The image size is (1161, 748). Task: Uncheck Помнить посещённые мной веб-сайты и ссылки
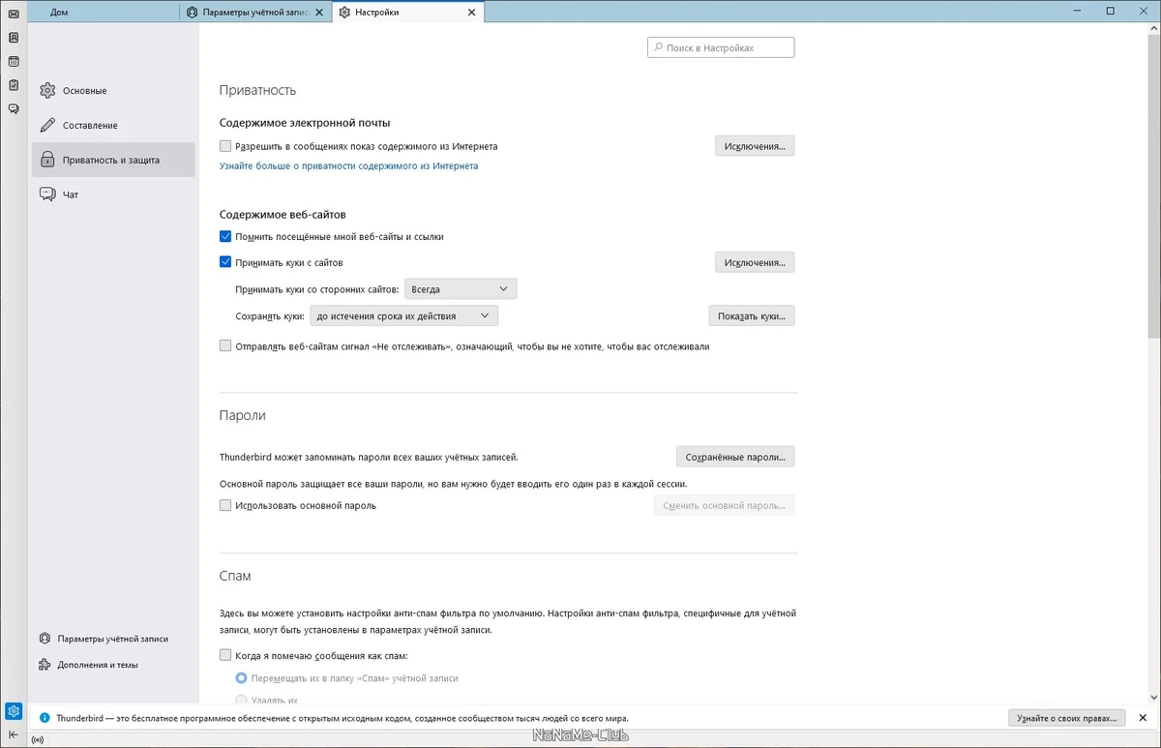click(225, 236)
